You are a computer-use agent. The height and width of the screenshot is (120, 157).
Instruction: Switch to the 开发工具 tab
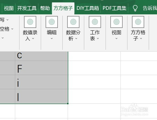point(27,8)
